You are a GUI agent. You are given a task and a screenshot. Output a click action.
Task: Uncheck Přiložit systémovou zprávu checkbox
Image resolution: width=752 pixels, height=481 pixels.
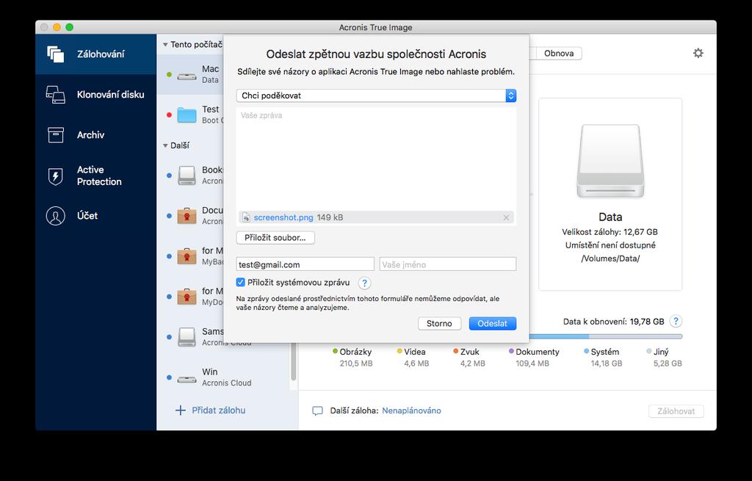241,283
